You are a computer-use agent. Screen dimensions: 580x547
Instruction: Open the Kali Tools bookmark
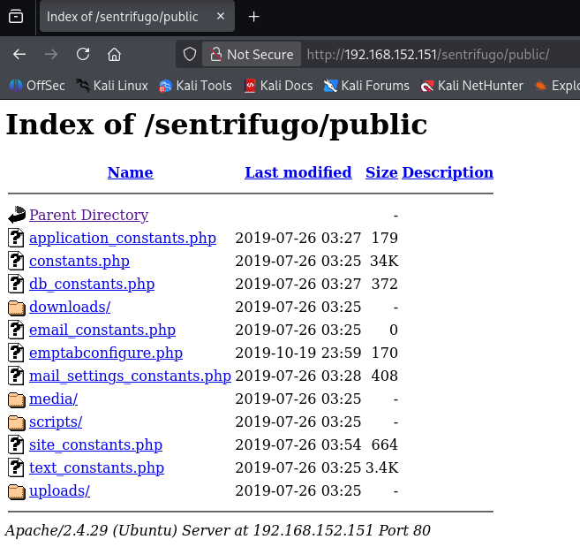point(195,86)
